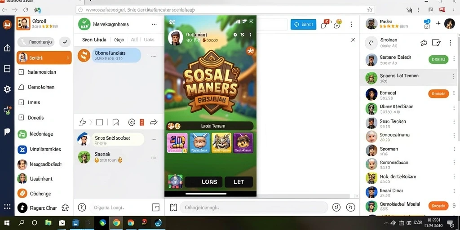Viewport: 460px width, 230px height.
Task: Open the Windows Start menu
Action: (x=6, y=223)
